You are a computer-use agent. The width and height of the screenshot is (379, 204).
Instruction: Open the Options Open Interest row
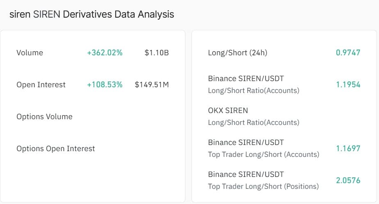(55, 149)
